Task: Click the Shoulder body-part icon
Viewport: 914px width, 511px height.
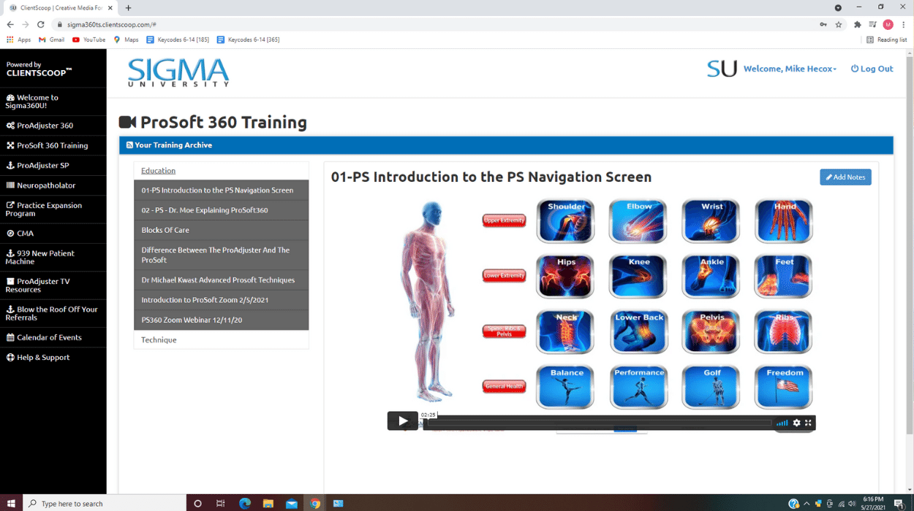Action: 565,221
